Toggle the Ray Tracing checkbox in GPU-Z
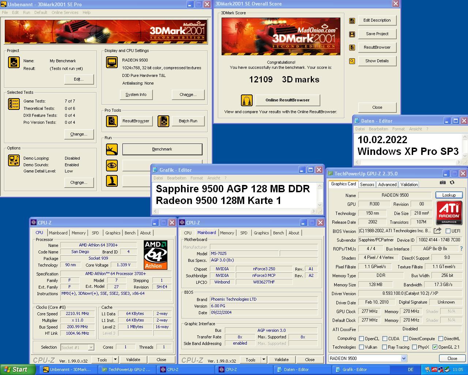 384,347
